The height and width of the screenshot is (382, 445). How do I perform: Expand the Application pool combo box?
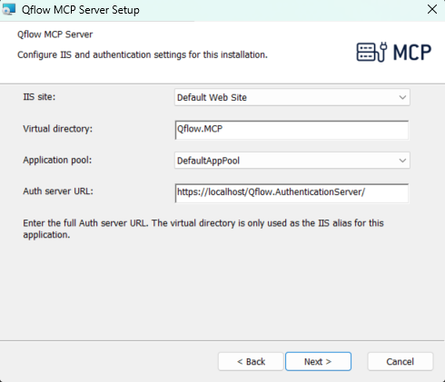pyautogui.click(x=292, y=161)
